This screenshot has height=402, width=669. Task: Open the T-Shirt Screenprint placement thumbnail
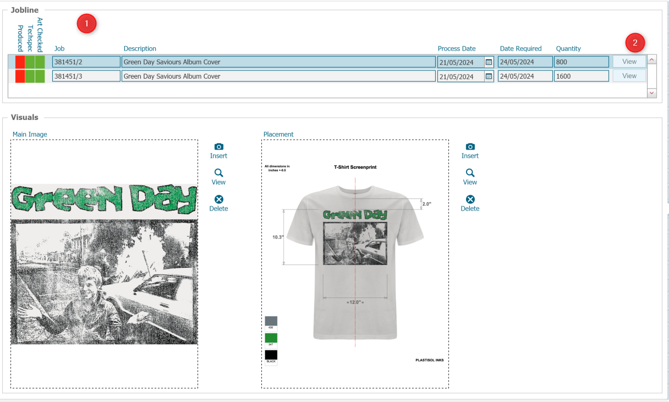click(x=355, y=264)
